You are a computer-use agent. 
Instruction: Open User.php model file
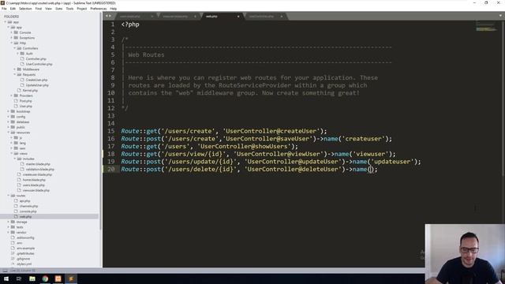pyautogui.click(x=25, y=106)
